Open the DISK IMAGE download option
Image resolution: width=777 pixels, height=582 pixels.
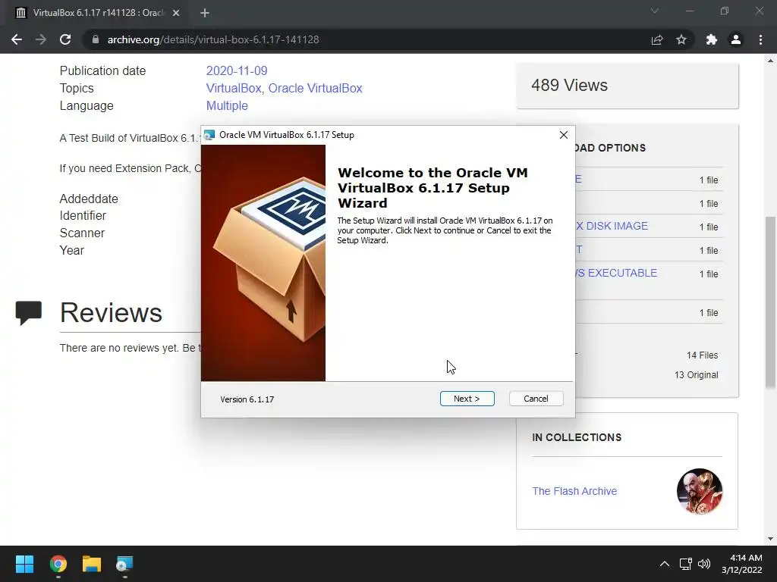pyautogui.click(x=612, y=226)
